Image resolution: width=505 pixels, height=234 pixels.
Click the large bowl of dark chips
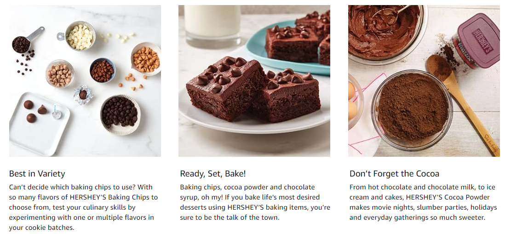(120, 114)
